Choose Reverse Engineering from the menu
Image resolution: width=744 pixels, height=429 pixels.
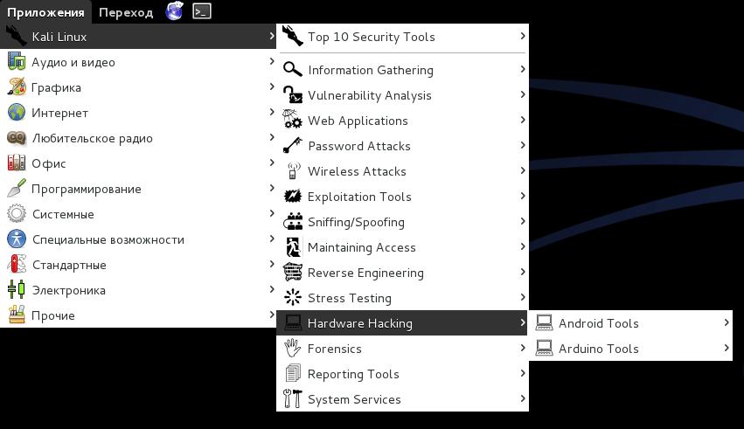click(365, 273)
